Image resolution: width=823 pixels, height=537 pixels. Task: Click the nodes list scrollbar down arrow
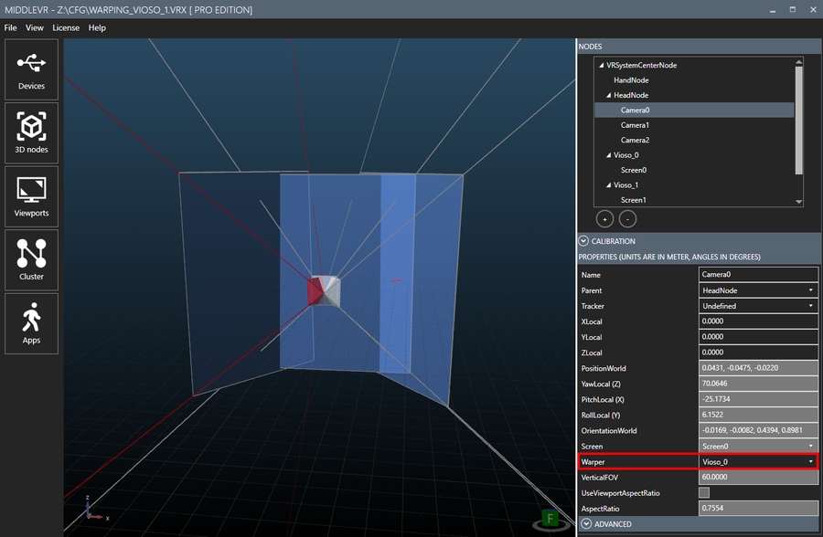[x=799, y=202]
